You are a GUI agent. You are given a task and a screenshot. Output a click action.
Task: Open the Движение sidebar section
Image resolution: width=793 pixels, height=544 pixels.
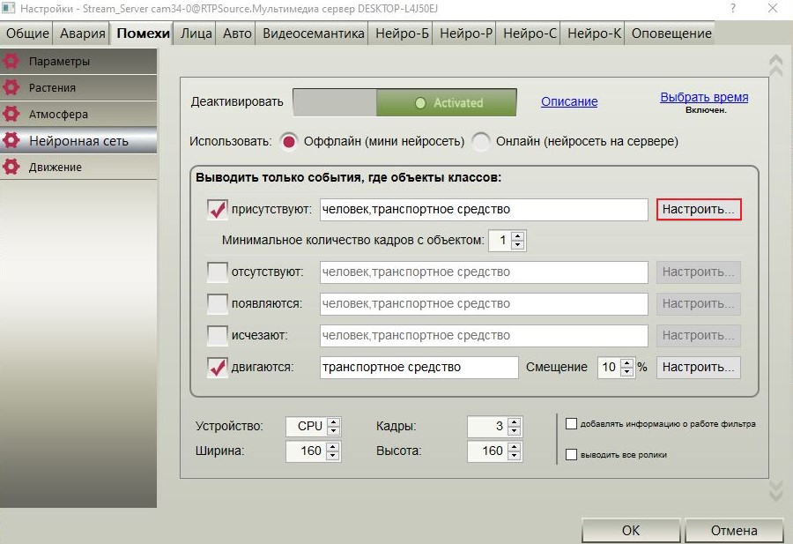(78, 167)
